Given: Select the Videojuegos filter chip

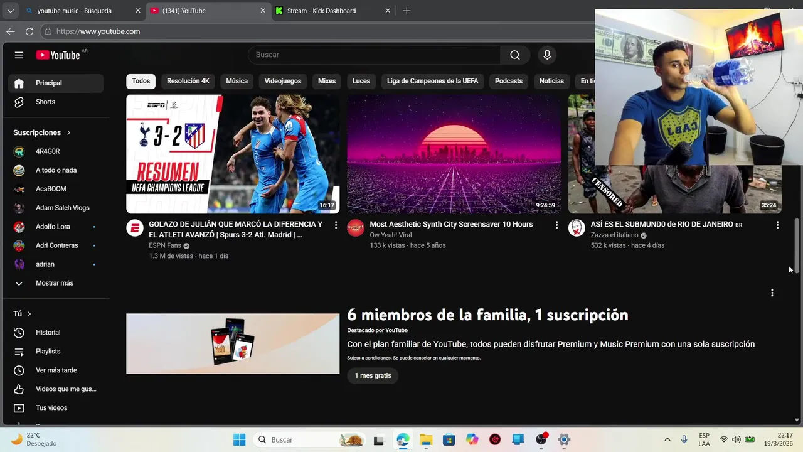Looking at the screenshot, I should click(x=283, y=81).
